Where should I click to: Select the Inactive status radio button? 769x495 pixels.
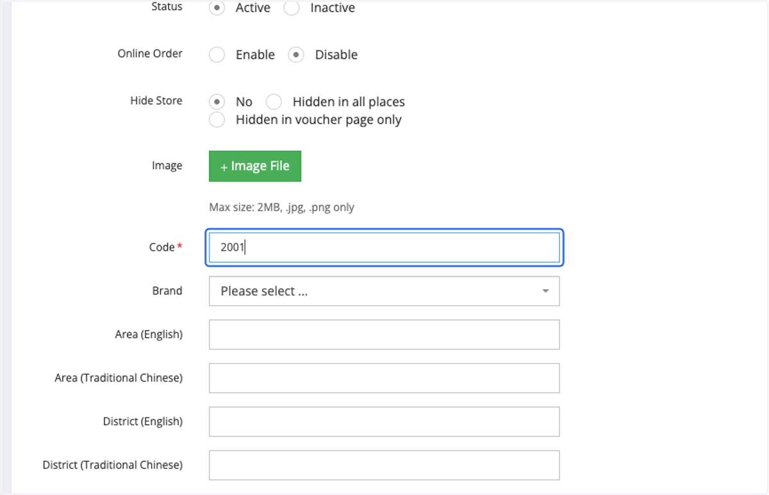coord(292,8)
